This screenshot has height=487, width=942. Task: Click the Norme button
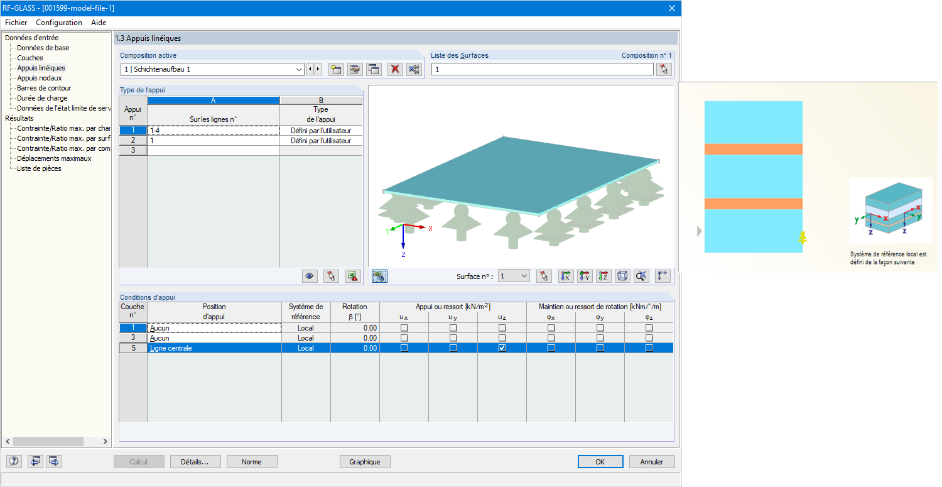point(252,462)
